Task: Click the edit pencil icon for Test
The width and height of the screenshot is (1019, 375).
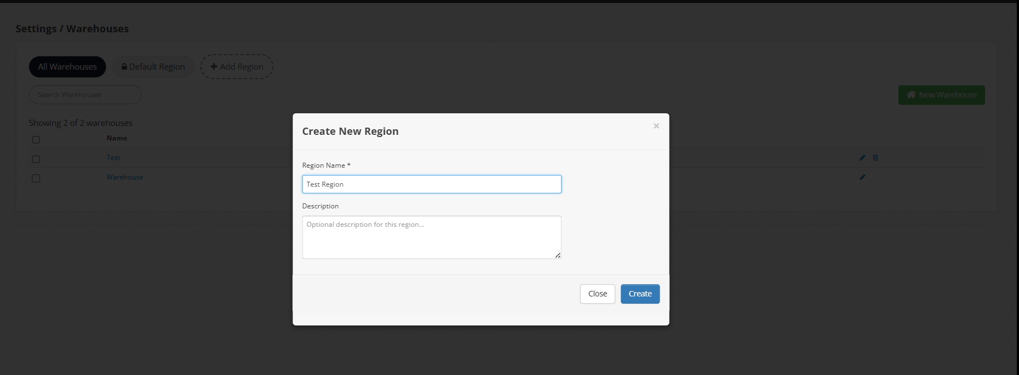Action: pos(862,158)
